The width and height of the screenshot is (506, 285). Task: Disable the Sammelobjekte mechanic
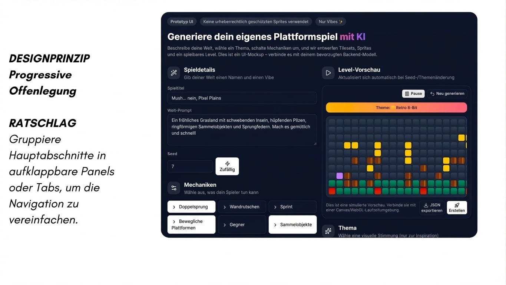coord(292,225)
